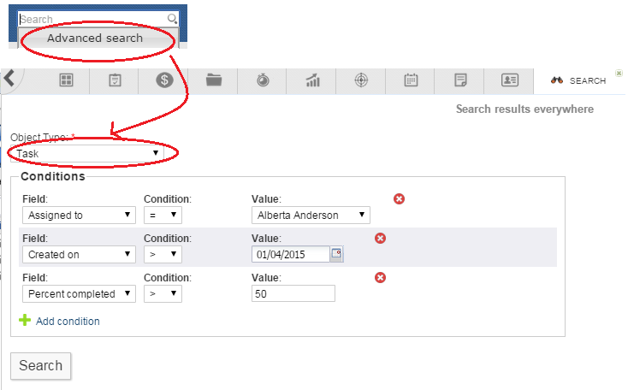Remove the Assigned to condition
628x390 pixels.
point(399,198)
